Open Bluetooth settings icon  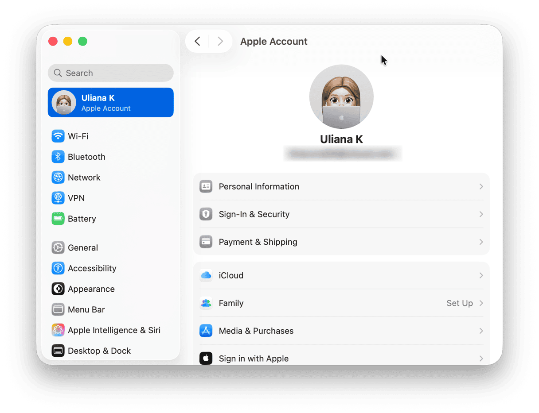(58, 157)
